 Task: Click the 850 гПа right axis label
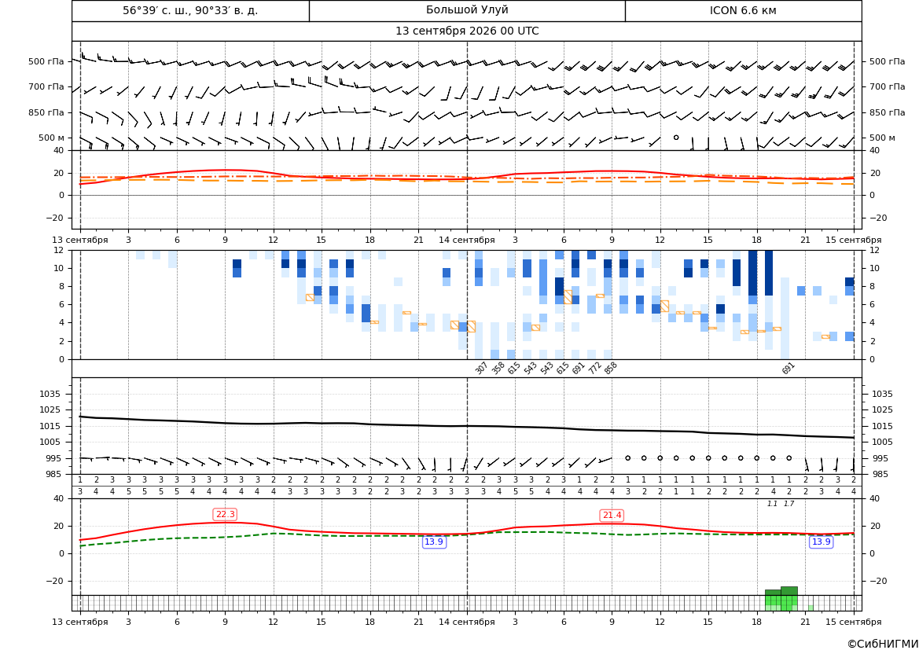click(x=887, y=112)
